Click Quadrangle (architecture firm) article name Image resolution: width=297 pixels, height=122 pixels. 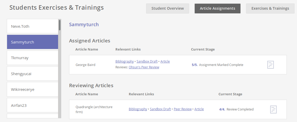tap(94, 109)
